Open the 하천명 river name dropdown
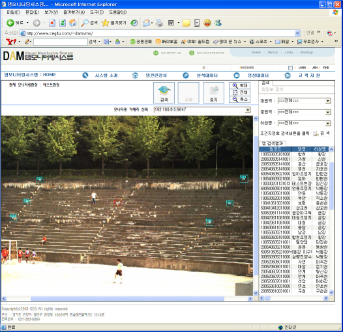This screenshot has height=332, width=343. tap(328, 124)
